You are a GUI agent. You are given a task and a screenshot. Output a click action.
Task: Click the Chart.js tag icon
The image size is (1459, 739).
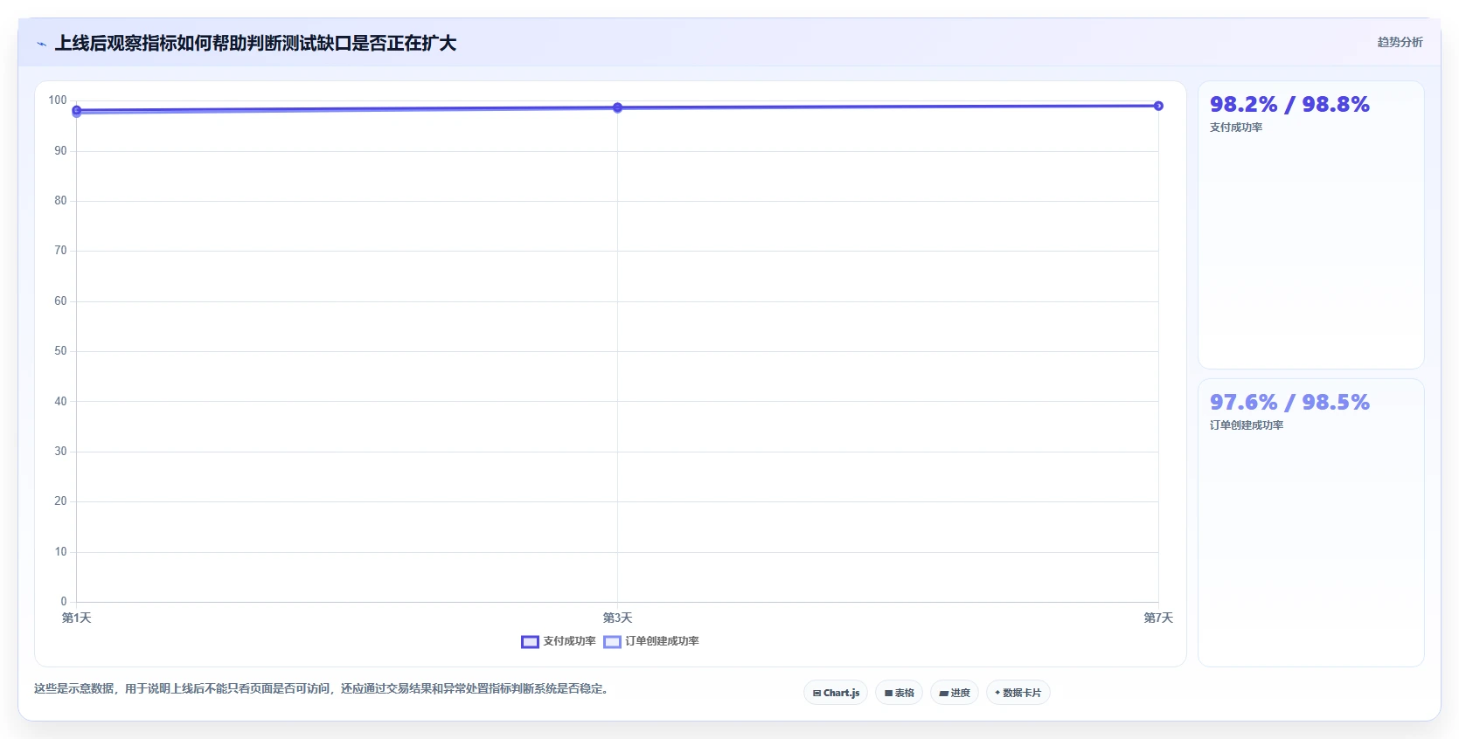[x=816, y=693]
